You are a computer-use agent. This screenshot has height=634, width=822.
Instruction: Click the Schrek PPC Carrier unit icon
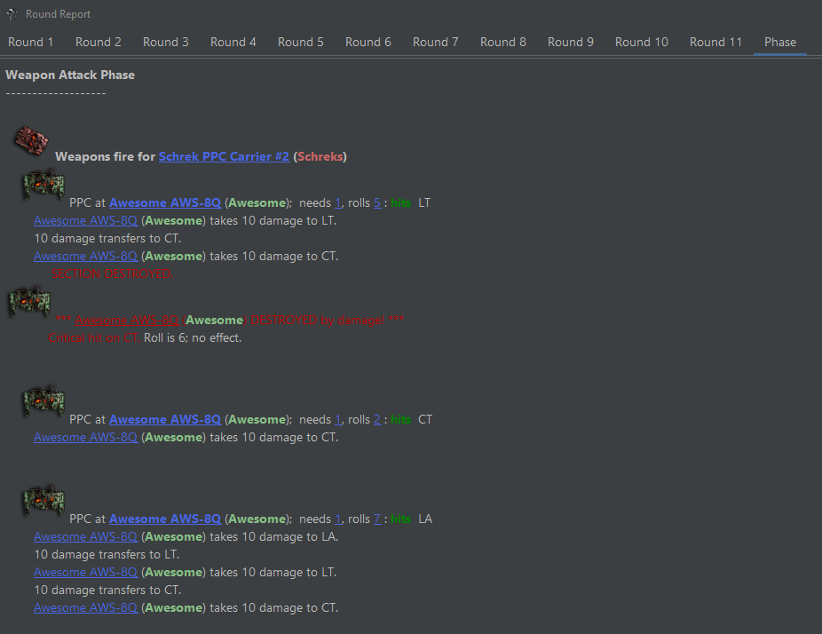click(x=31, y=140)
